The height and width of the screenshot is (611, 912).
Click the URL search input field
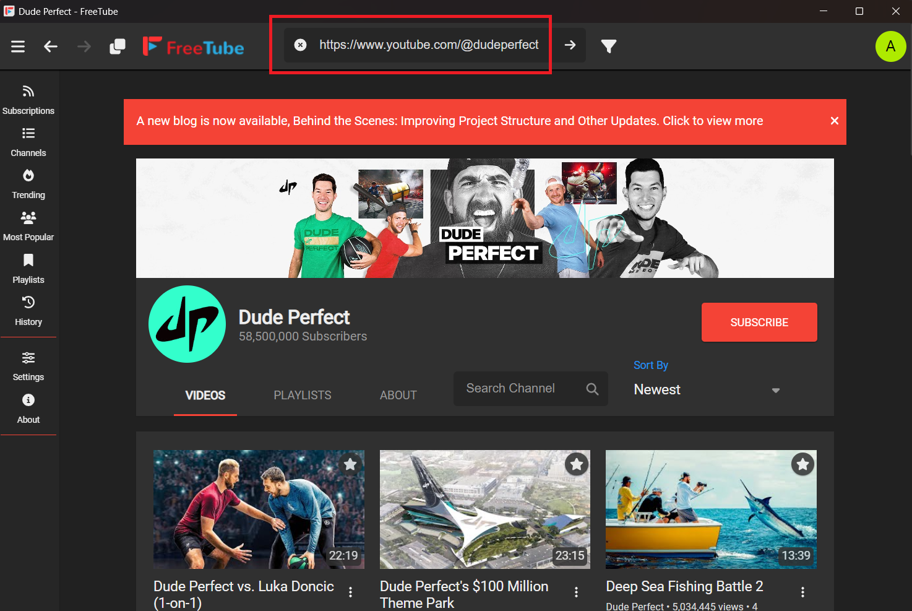pos(429,45)
